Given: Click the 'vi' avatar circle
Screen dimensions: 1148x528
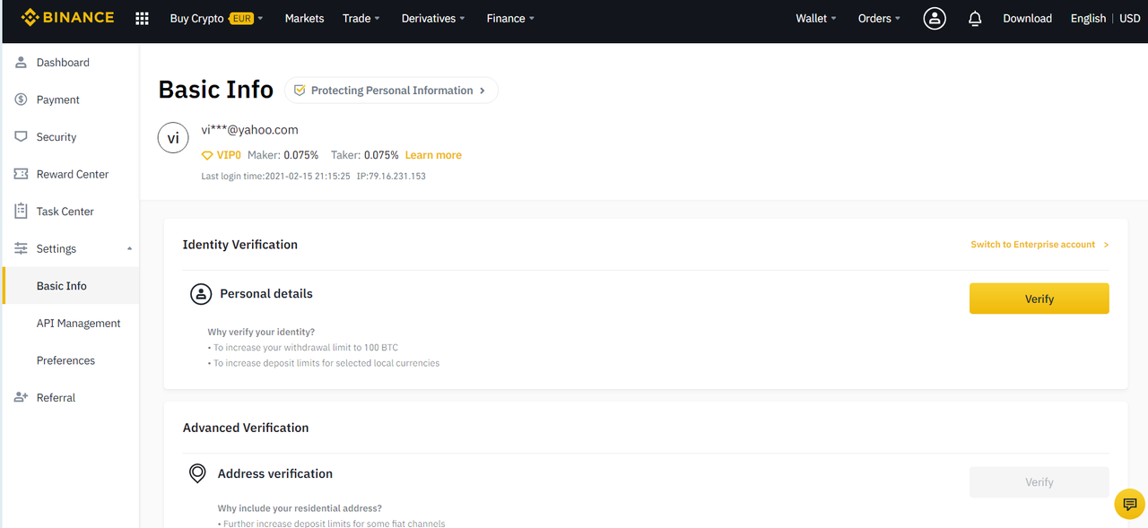Looking at the screenshot, I should click(x=174, y=138).
